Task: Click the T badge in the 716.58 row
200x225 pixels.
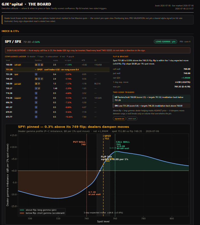Action: 36,93
